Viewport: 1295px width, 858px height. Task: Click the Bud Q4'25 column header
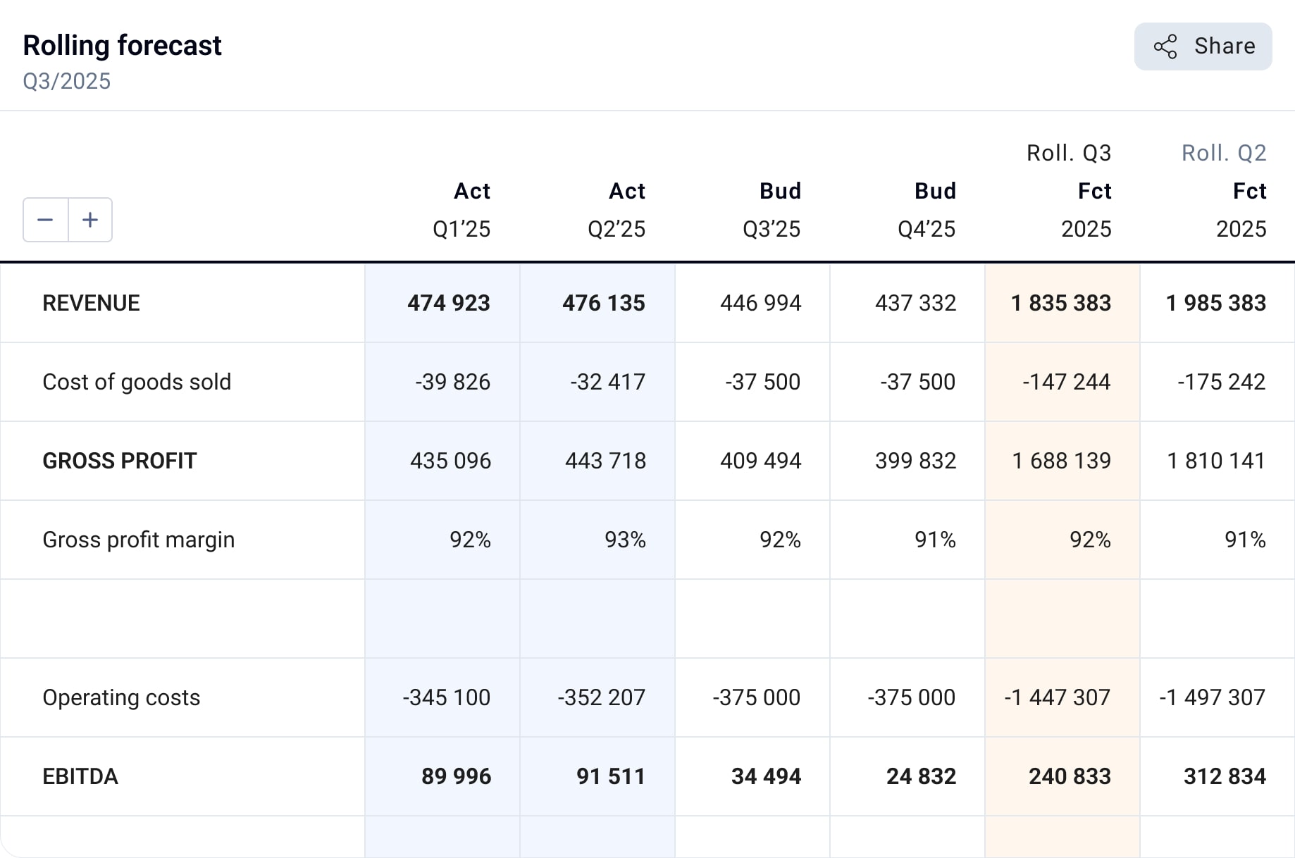(927, 210)
